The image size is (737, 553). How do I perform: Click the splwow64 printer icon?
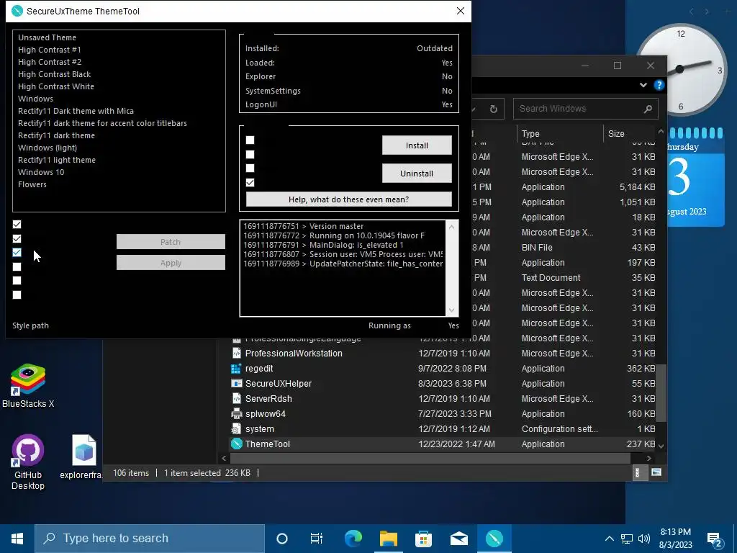click(x=236, y=414)
